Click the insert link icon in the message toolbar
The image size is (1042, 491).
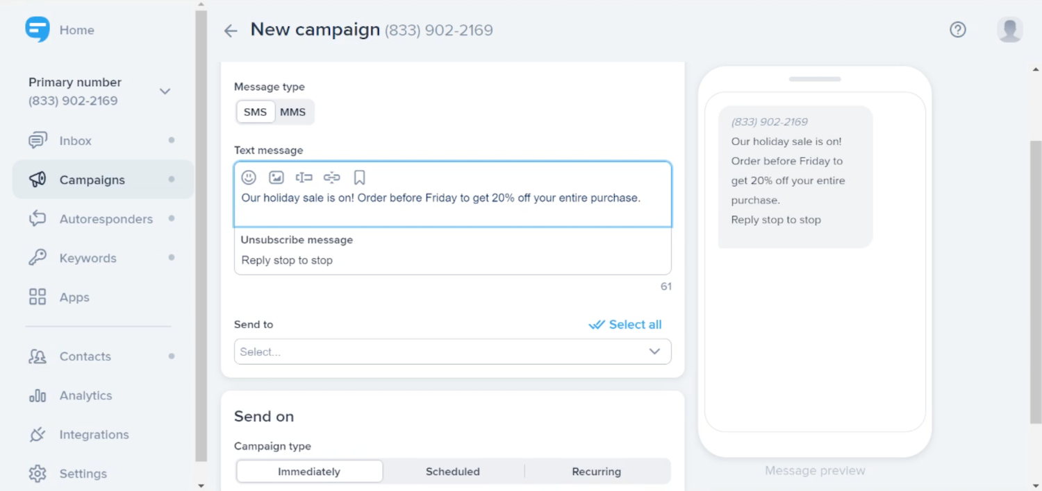331,178
